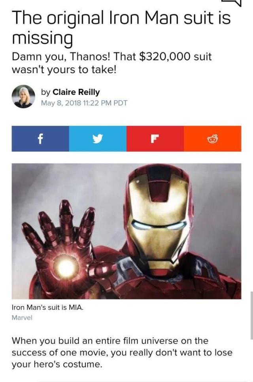Click the glowing palm repulsor in the photo
Image resolution: width=253 pixels, height=382 pixels.
[66, 267]
